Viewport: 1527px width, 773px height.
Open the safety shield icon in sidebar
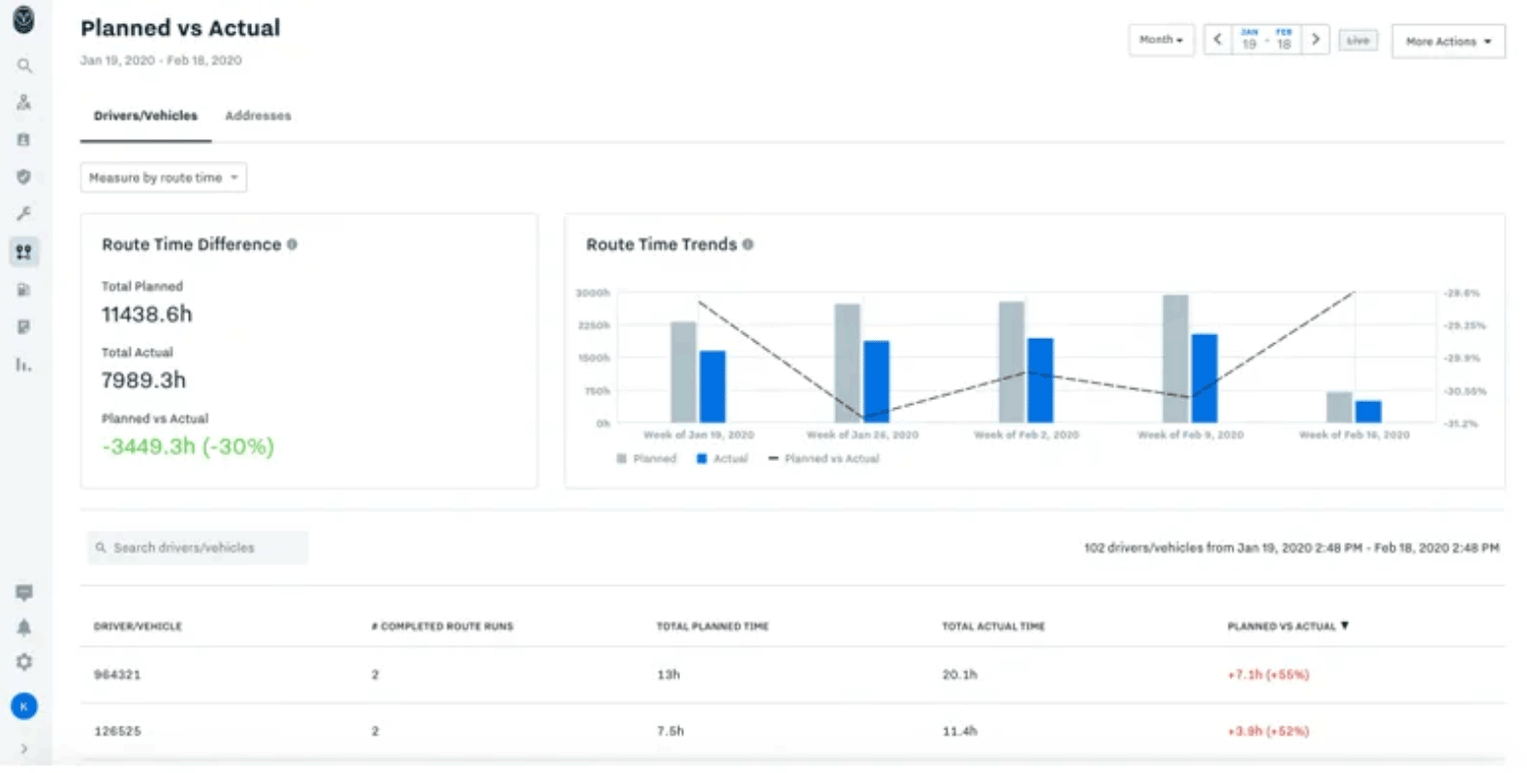point(24,176)
